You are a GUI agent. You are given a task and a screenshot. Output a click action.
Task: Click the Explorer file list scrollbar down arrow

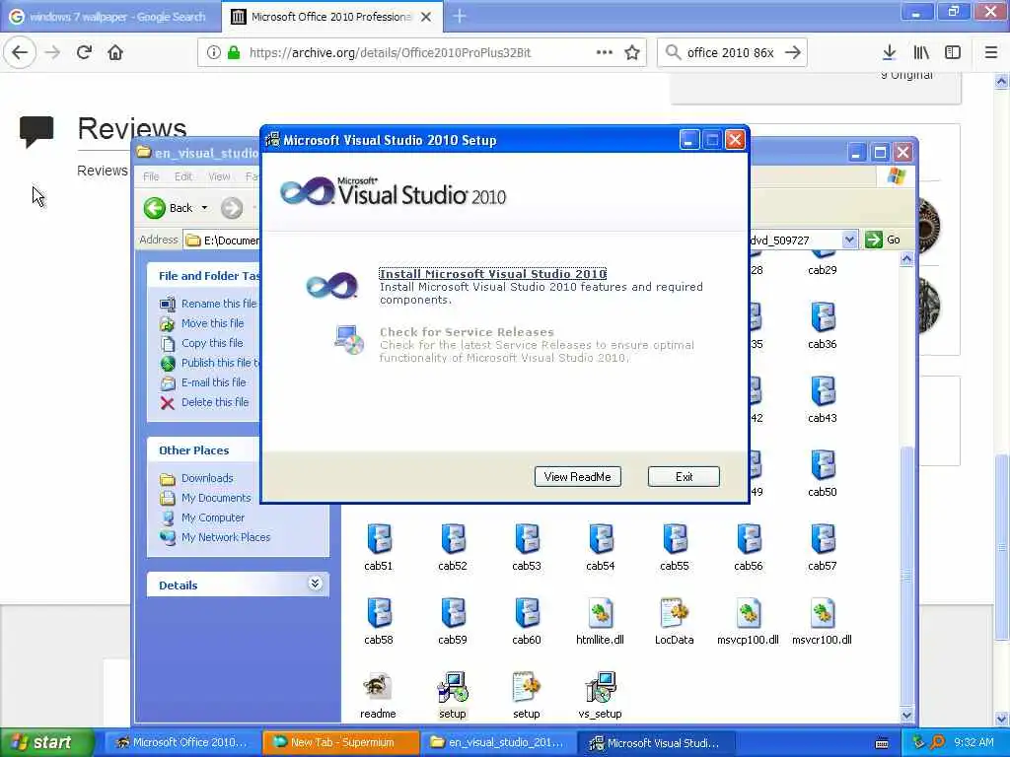906,716
